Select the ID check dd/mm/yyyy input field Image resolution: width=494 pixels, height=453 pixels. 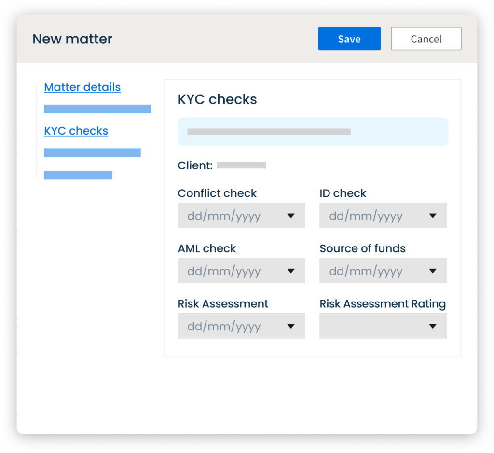(x=367, y=215)
